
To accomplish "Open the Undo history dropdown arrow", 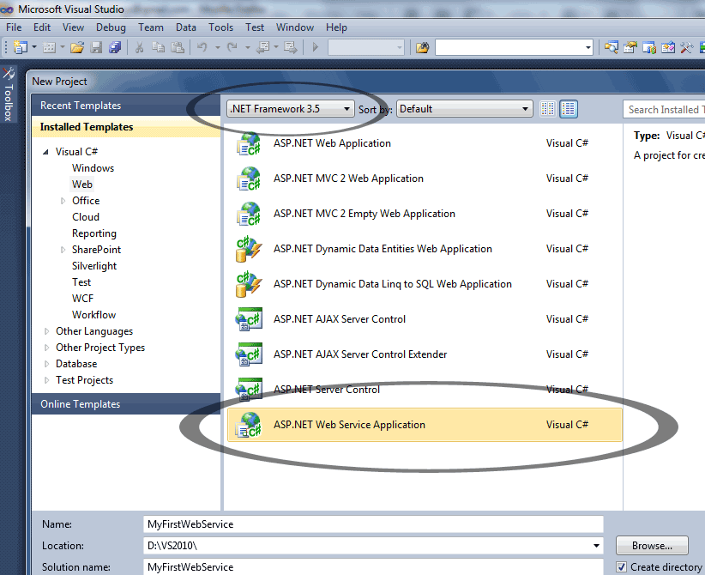I will click(217, 47).
